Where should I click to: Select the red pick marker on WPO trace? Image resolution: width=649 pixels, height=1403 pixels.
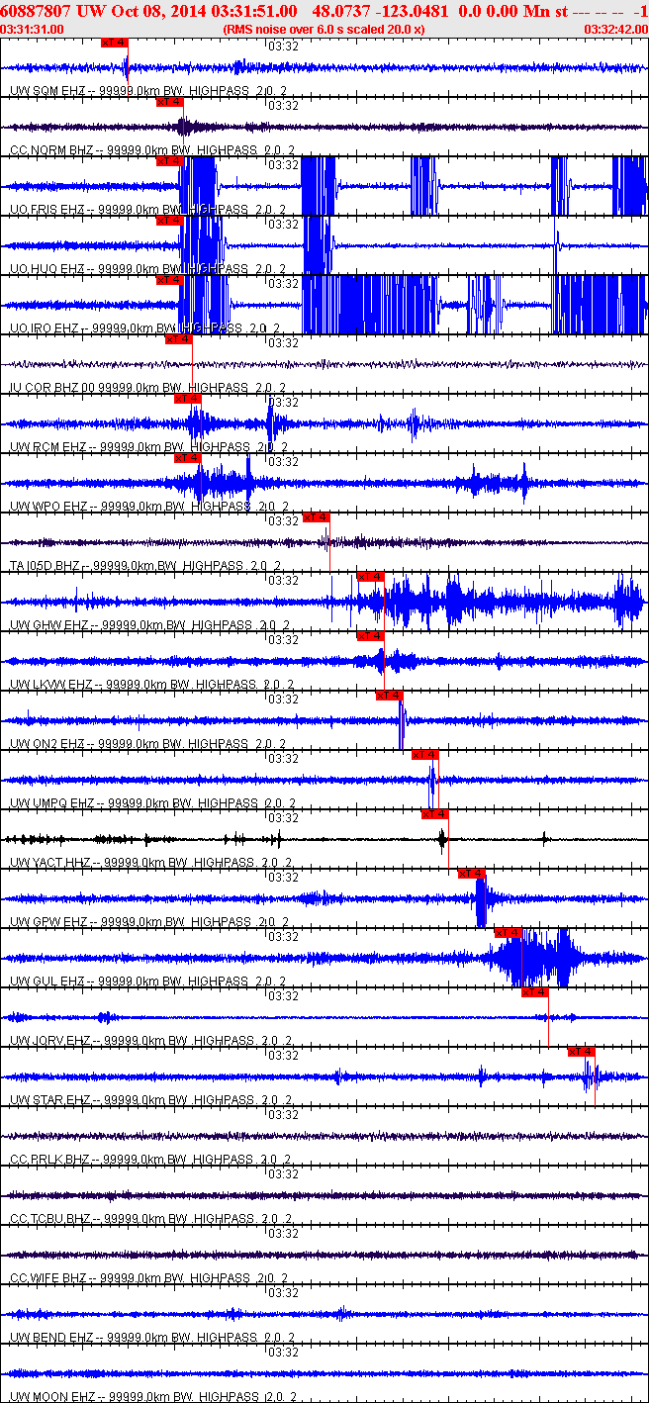point(188,457)
